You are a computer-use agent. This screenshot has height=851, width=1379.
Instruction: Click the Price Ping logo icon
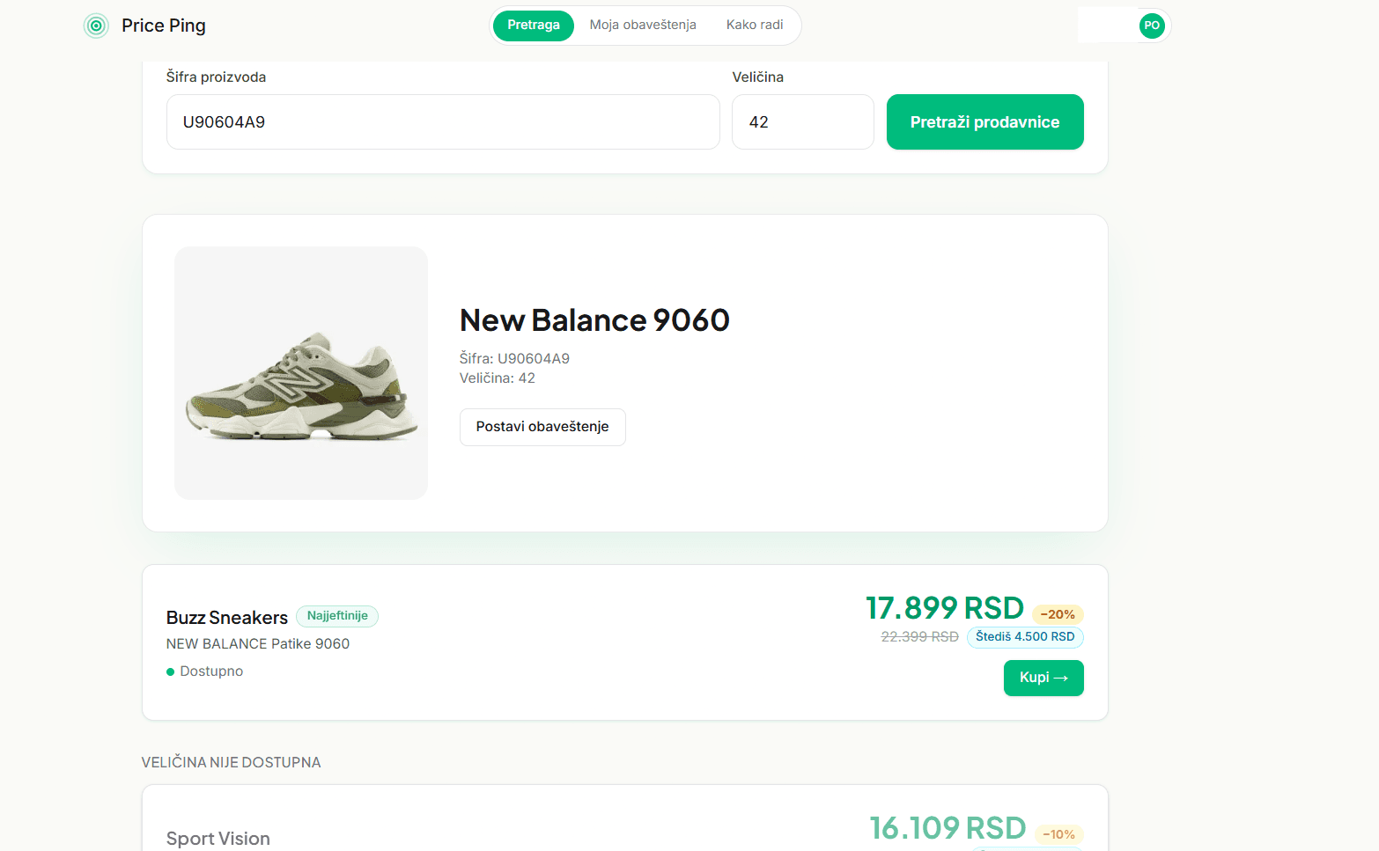click(x=96, y=26)
